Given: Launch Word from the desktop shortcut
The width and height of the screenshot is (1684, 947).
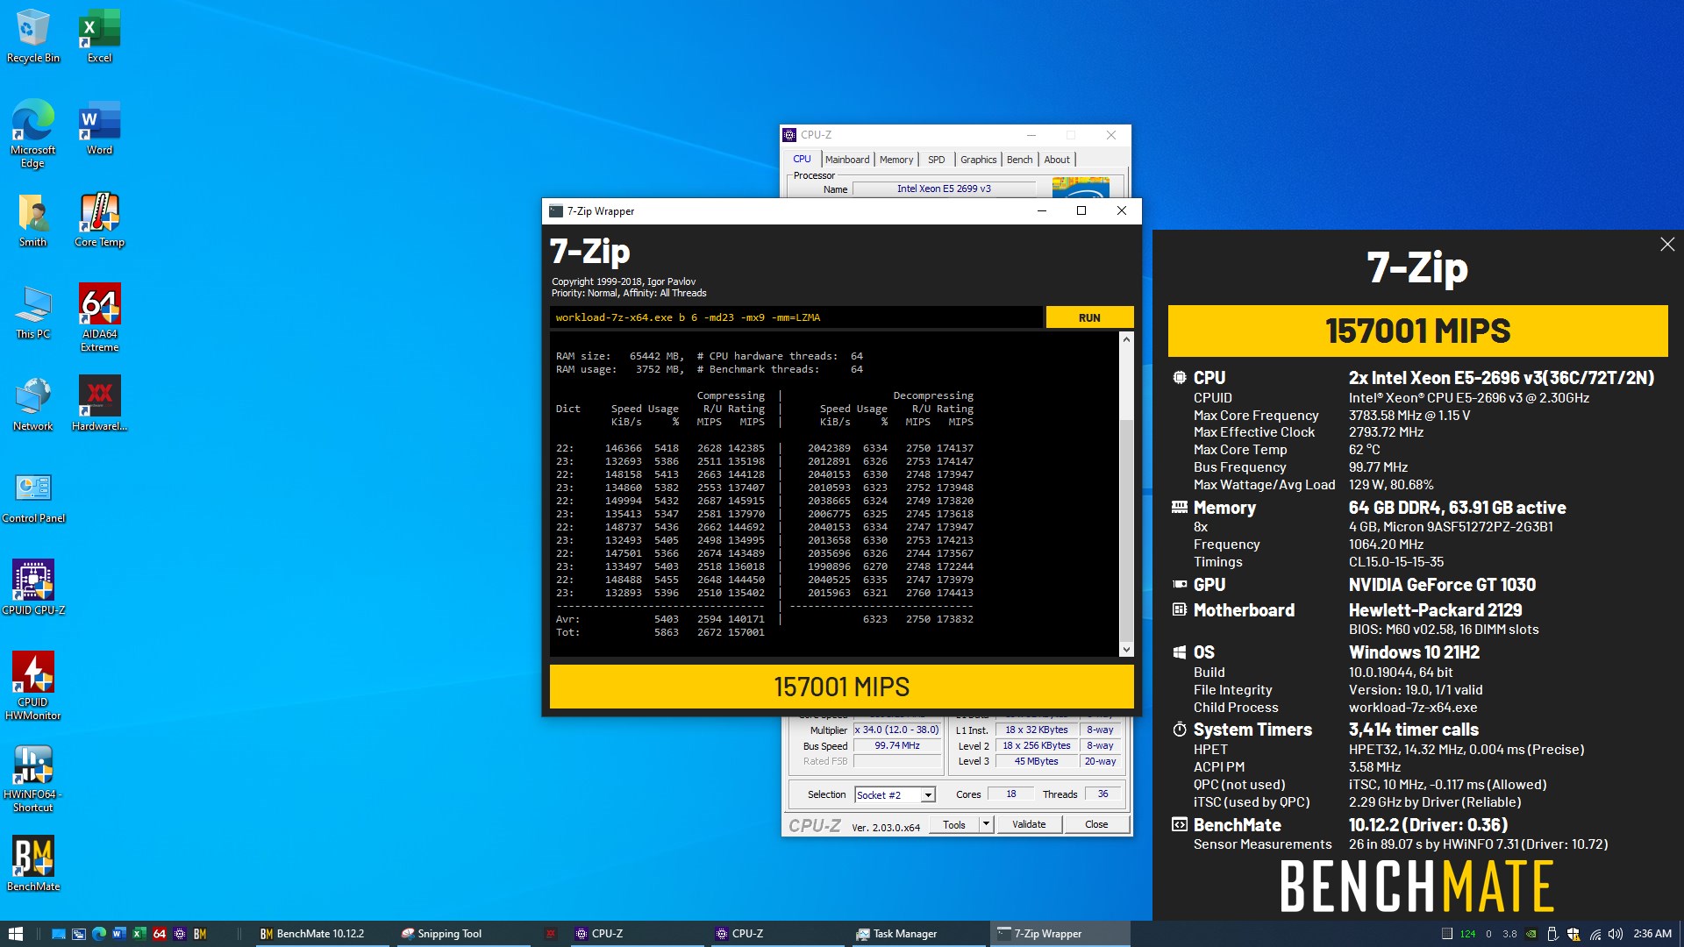Looking at the screenshot, I should coord(99,128).
